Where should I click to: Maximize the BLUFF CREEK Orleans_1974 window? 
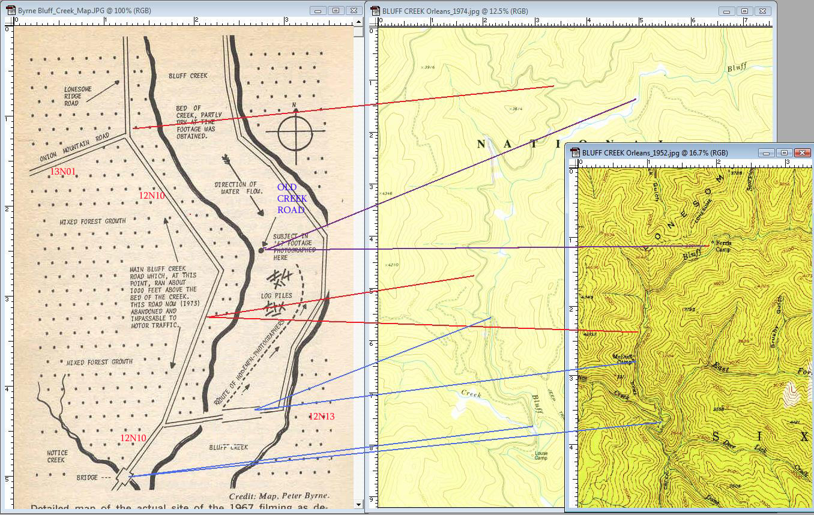coord(744,11)
